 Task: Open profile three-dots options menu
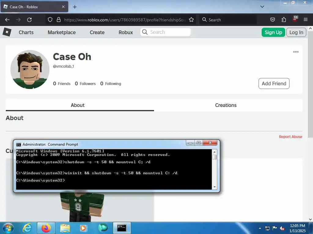coord(296,52)
